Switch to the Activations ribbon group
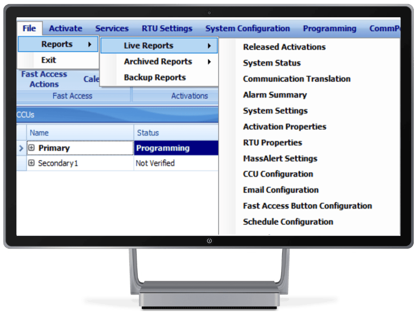 click(189, 96)
